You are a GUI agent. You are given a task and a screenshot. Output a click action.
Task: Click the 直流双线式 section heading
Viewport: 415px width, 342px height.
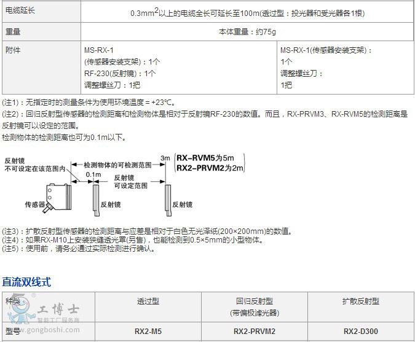pos(26,282)
